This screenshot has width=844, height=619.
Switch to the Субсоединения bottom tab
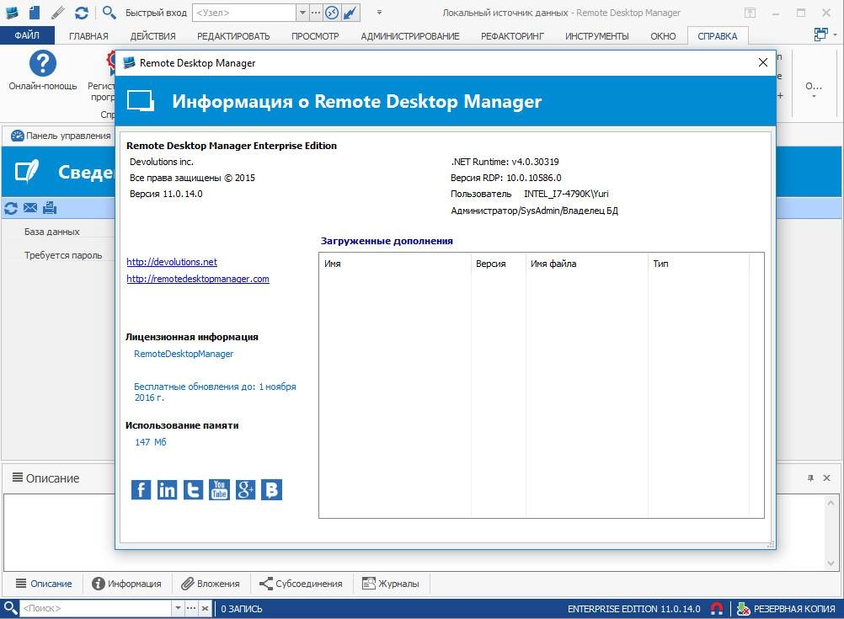301,584
